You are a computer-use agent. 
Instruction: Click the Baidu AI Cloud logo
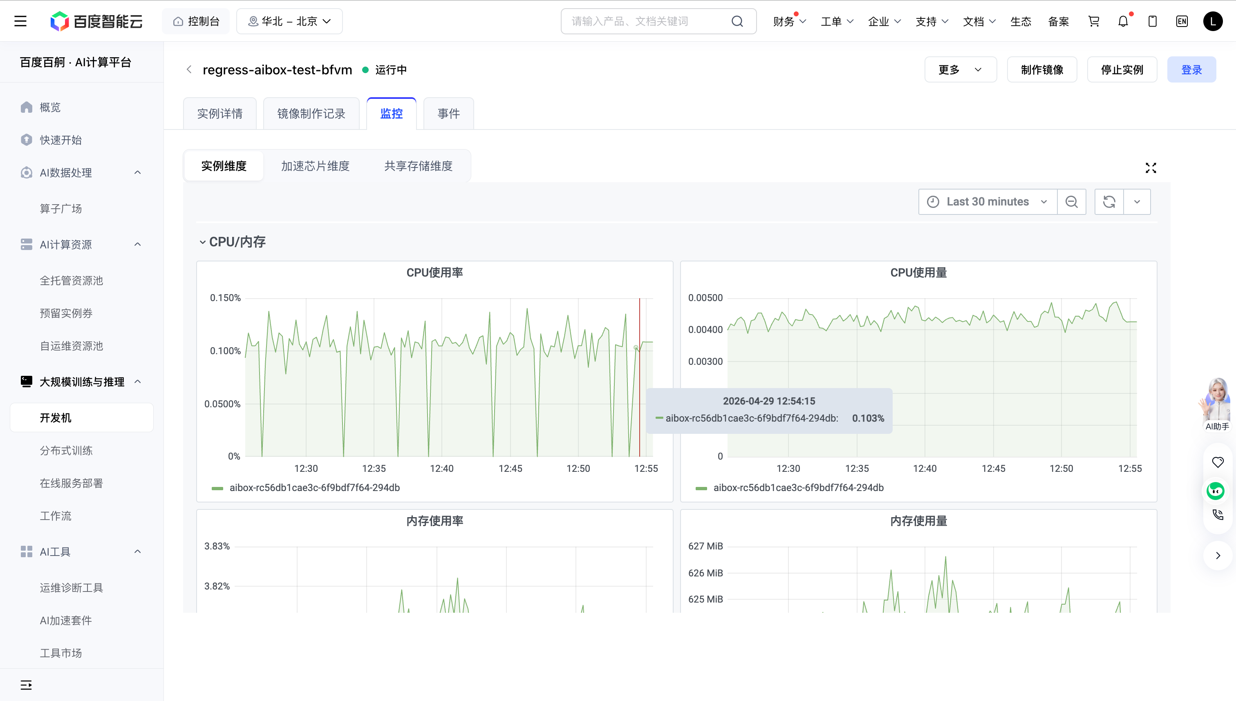coord(96,21)
